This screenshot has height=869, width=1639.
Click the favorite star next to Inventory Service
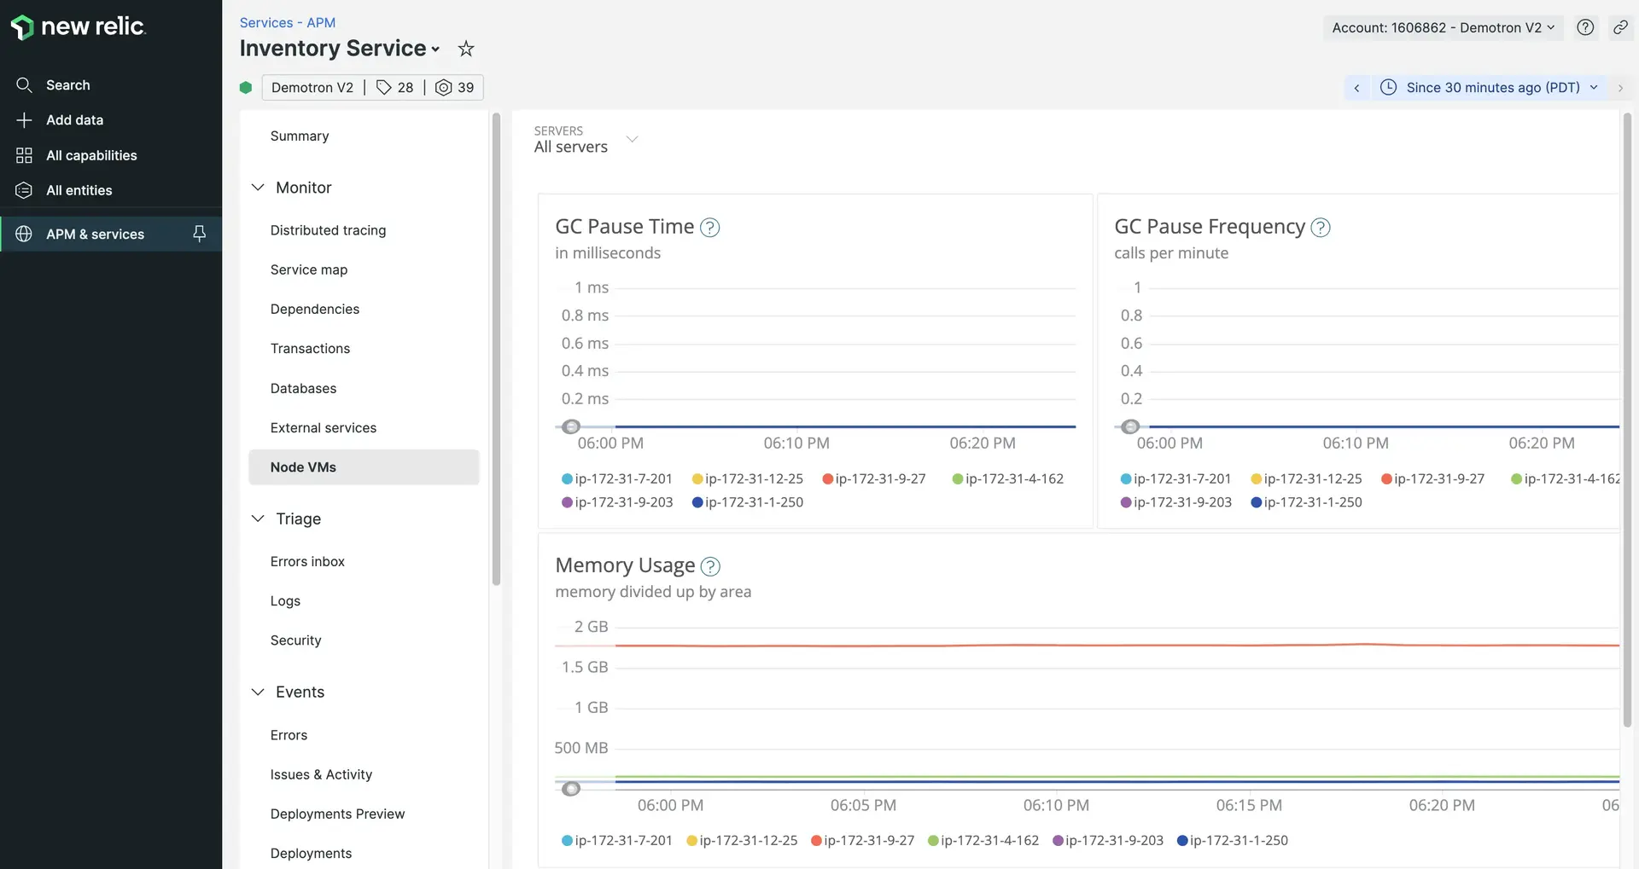click(x=466, y=49)
